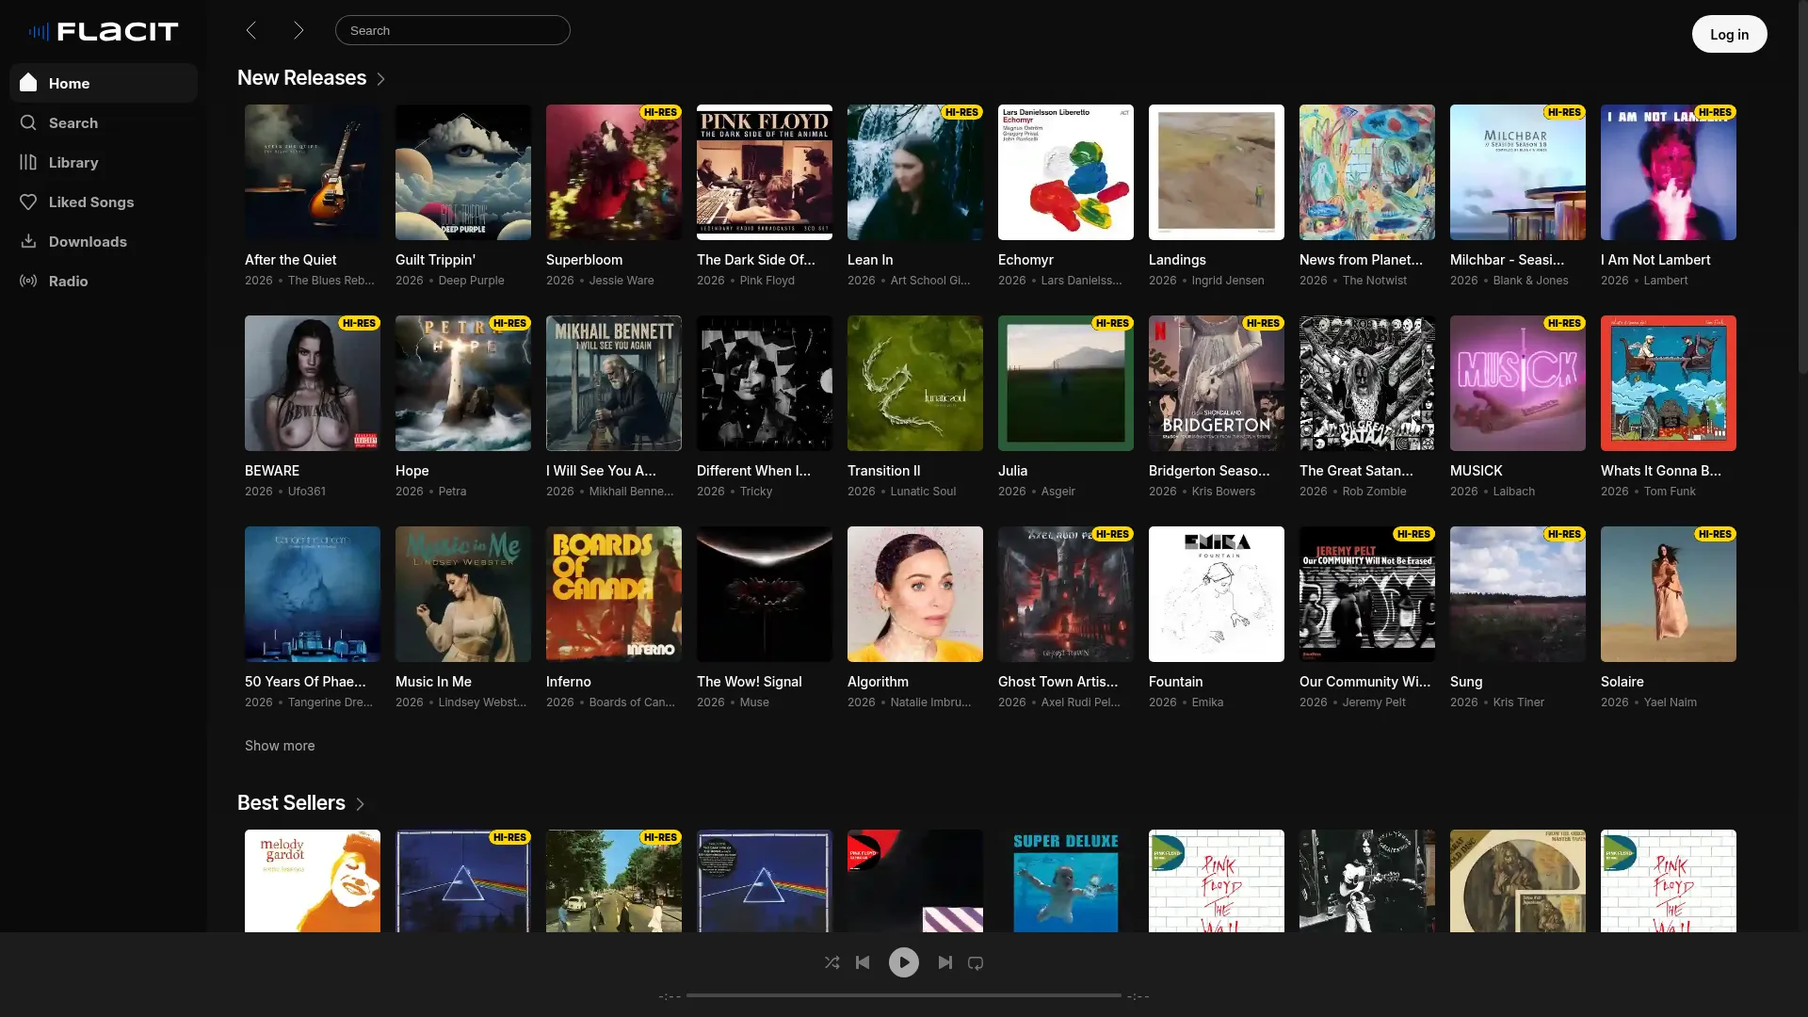Click the Flacit logo
This screenshot has height=1017, width=1808.
coord(104,32)
